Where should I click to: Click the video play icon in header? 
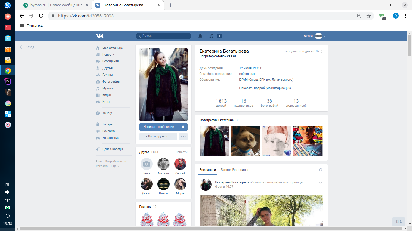(x=220, y=36)
